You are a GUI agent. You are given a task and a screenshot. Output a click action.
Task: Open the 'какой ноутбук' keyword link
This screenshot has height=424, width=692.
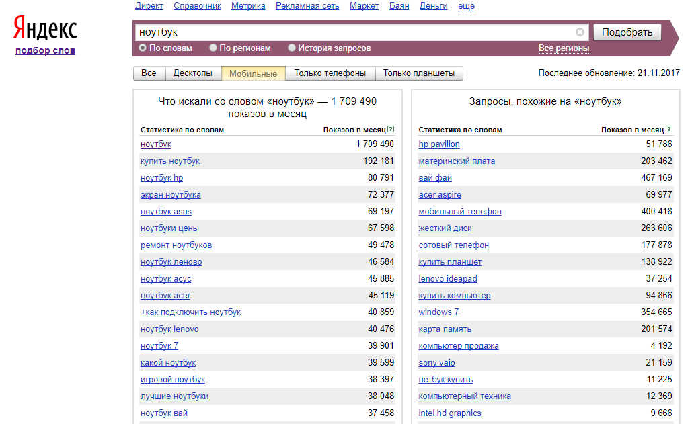(168, 362)
